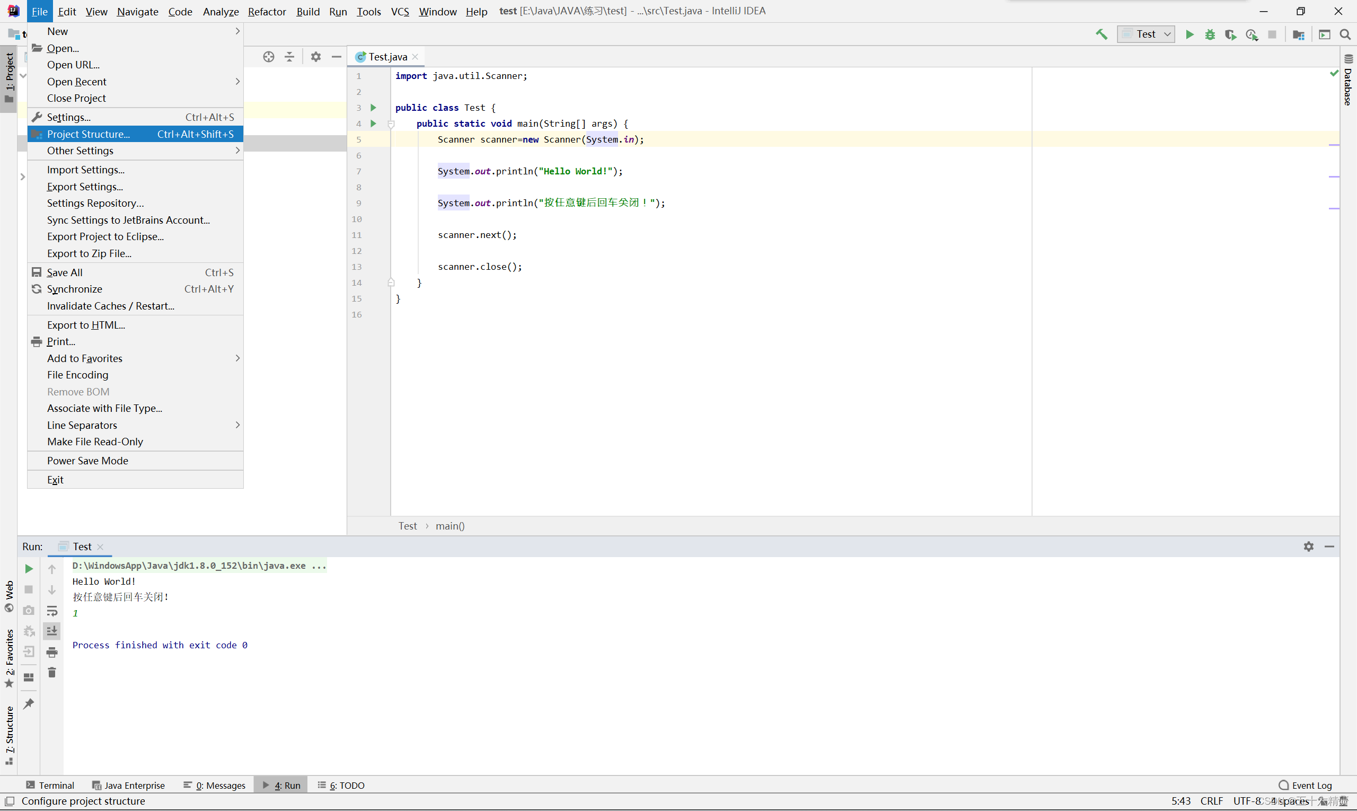1357x811 pixels.
Task: Click the Build project hammer icon
Action: tap(1101, 34)
